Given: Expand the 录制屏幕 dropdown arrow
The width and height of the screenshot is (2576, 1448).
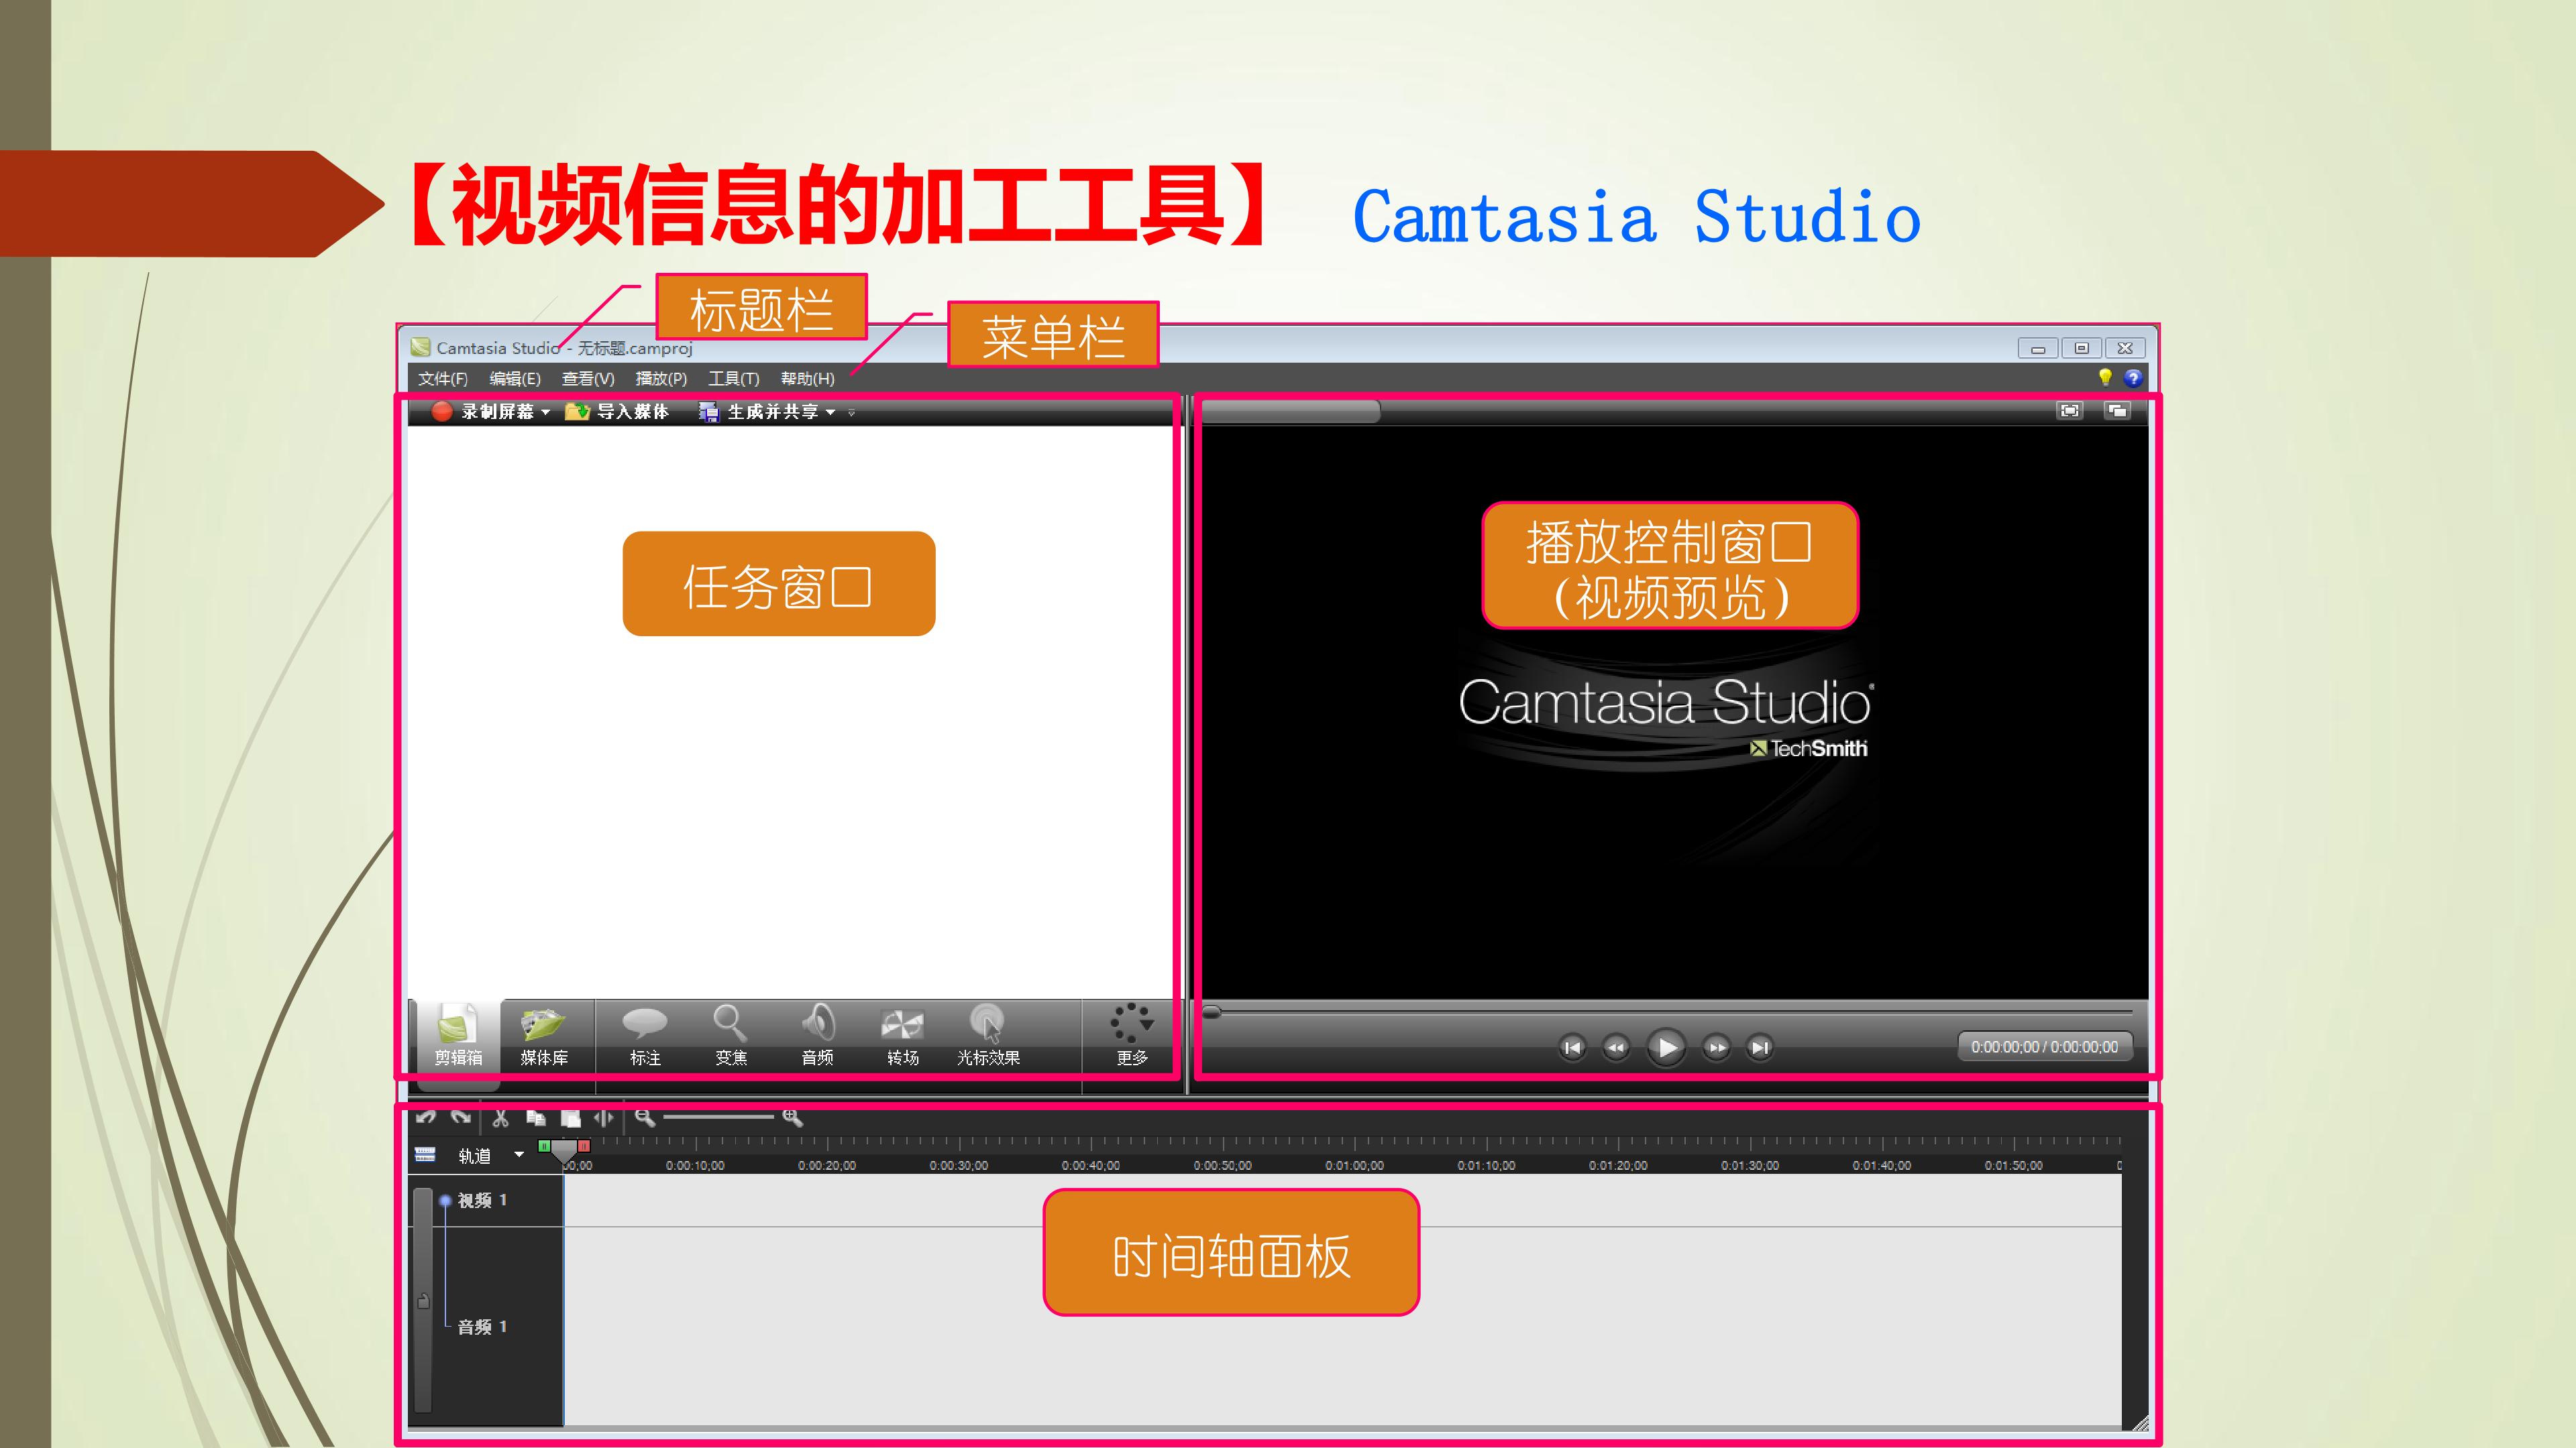Looking at the screenshot, I should pos(545,413).
